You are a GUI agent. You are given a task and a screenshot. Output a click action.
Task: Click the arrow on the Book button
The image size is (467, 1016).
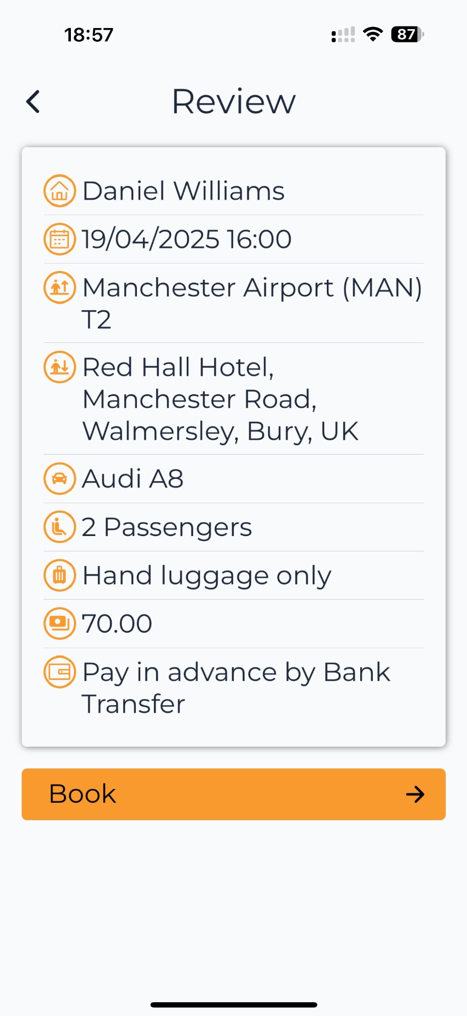(415, 794)
